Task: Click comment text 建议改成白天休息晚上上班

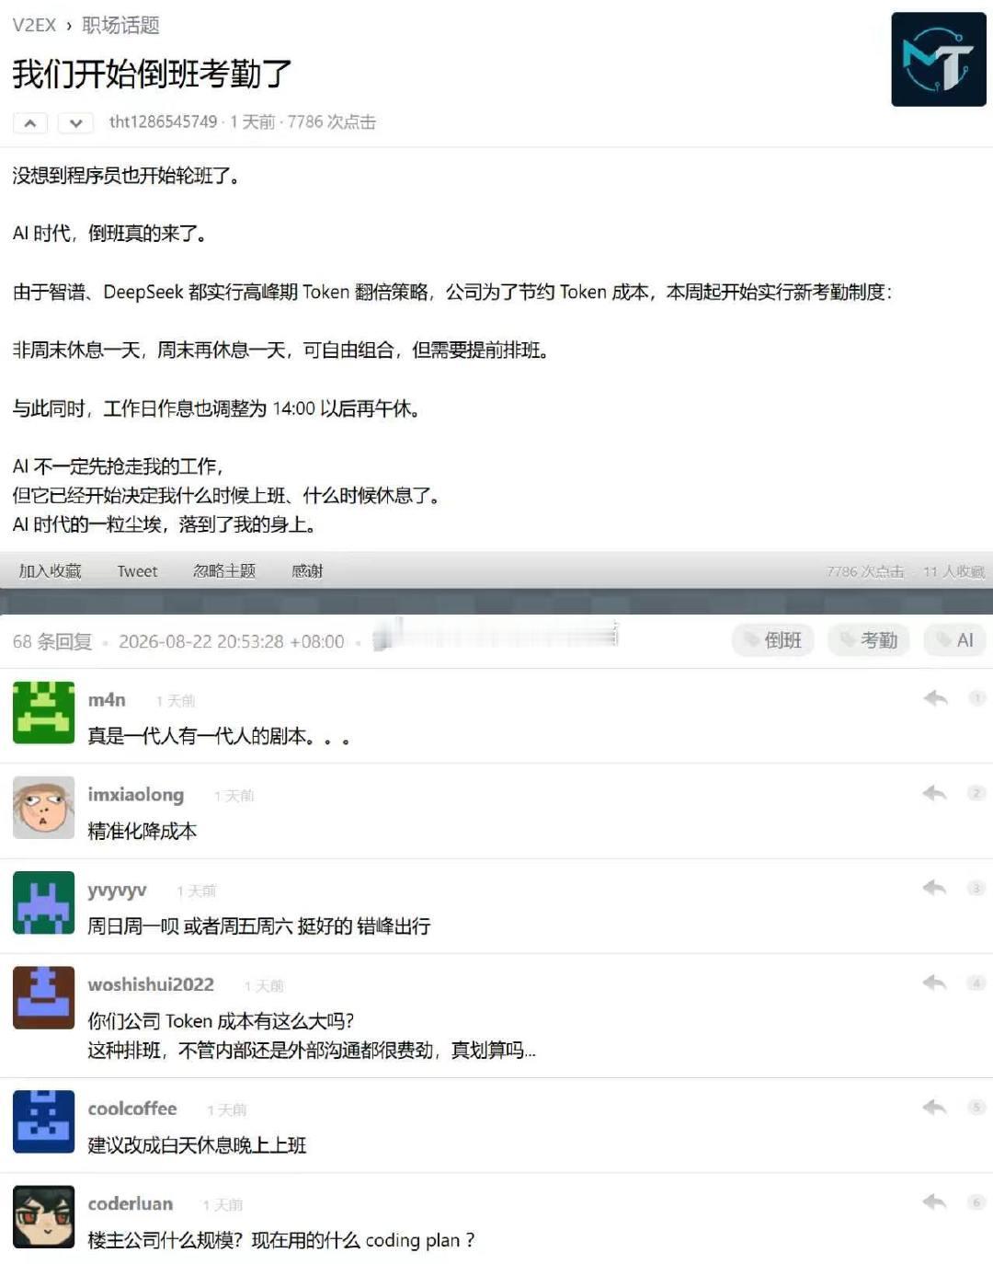Action: tap(197, 1145)
